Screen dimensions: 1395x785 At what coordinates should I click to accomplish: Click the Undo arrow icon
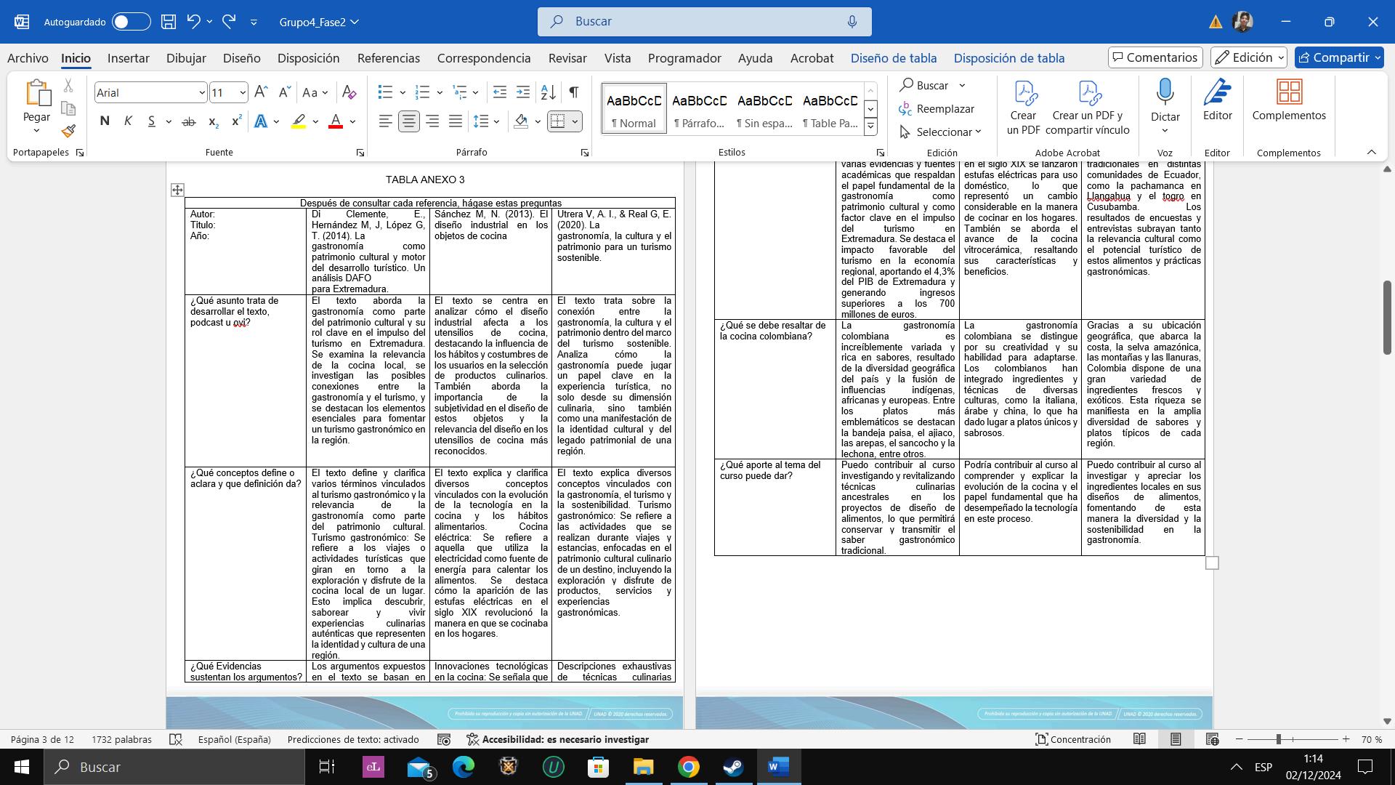click(193, 22)
